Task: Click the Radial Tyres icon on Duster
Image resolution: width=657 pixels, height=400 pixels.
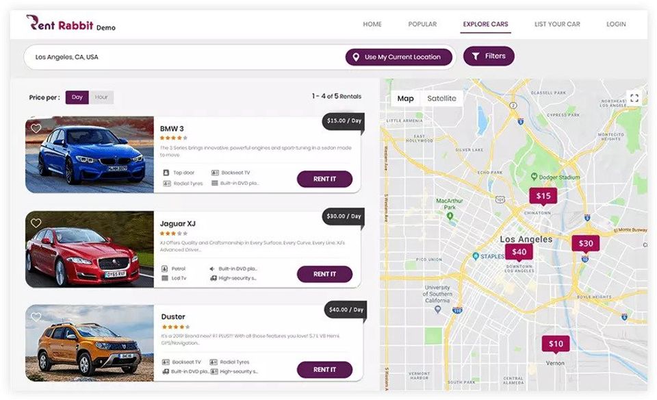Action: (x=214, y=362)
